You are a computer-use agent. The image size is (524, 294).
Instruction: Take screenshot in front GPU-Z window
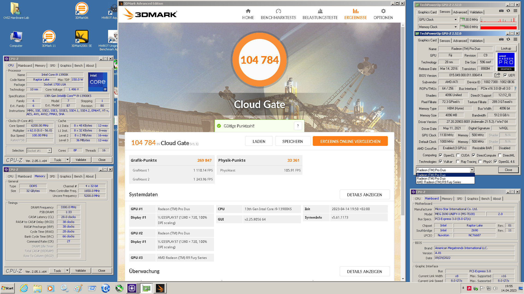click(x=501, y=39)
